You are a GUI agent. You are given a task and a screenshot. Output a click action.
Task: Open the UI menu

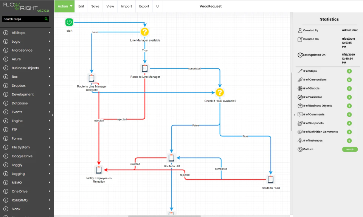158,6
